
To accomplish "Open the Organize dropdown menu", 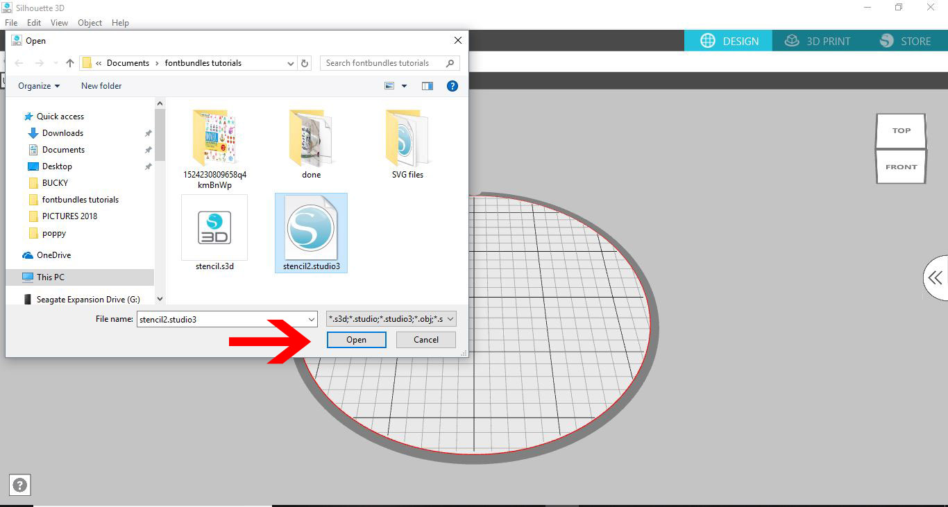I will [x=39, y=86].
